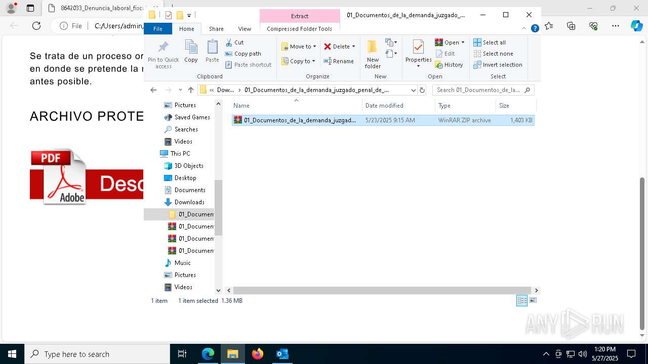Select Cut in Clipboard group
Image resolution: width=648 pixels, height=364 pixels.
[234, 42]
